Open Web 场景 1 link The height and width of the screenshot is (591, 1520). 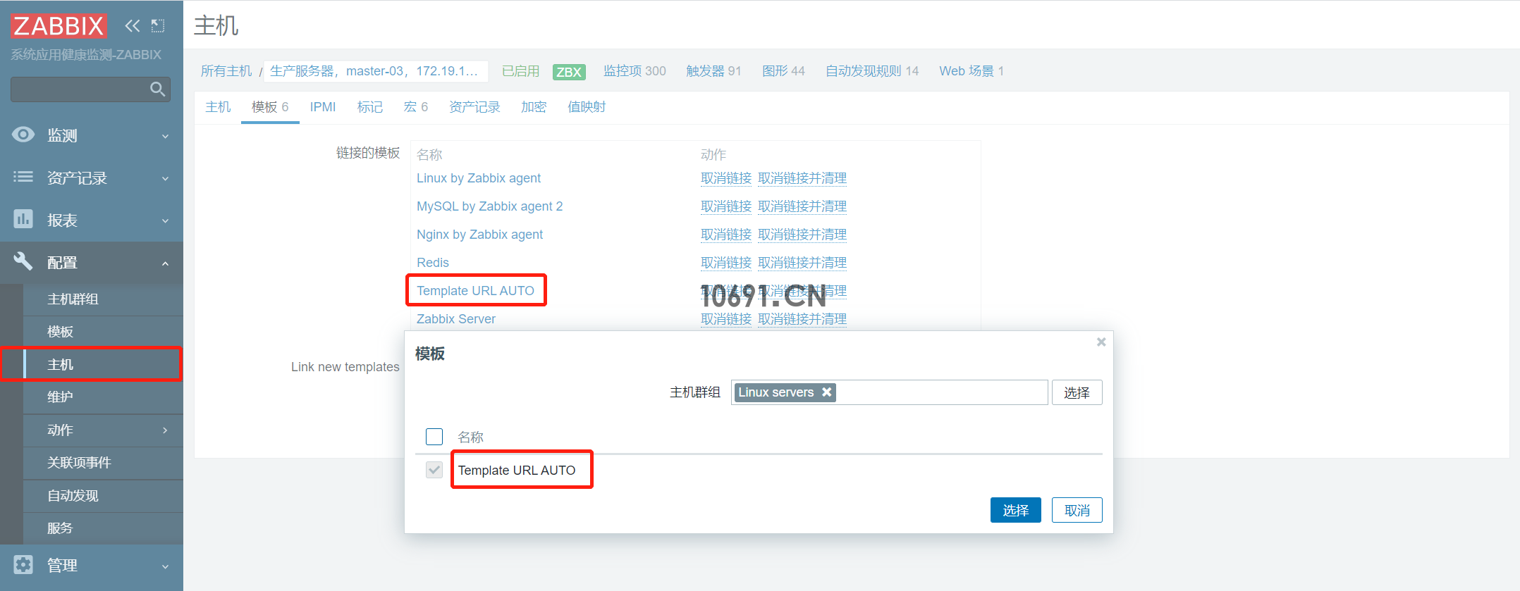pyautogui.click(x=972, y=71)
